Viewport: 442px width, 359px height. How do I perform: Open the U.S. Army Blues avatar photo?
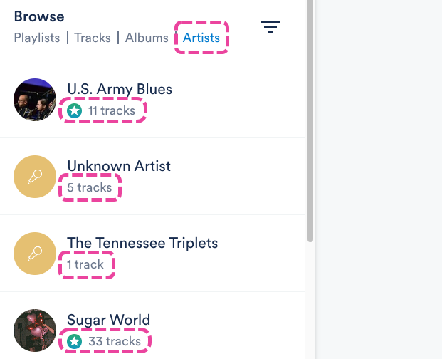coord(35,100)
